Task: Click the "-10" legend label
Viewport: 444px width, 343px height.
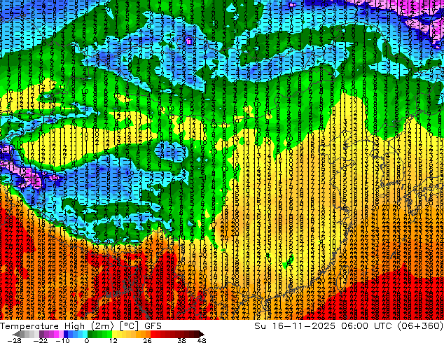Action: (x=62, y=340)
